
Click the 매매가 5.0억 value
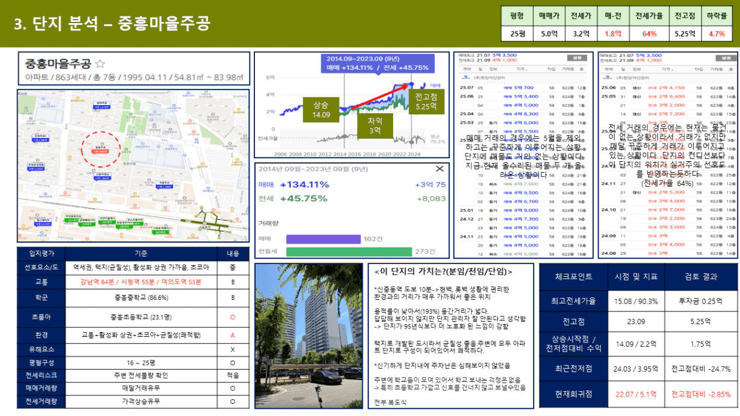point(549,33)
